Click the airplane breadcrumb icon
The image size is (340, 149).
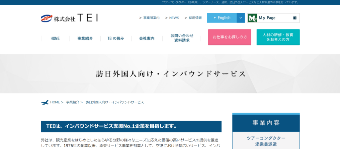45,102
